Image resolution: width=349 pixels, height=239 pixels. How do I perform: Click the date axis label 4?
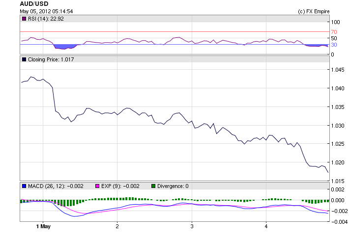point(266,226)
